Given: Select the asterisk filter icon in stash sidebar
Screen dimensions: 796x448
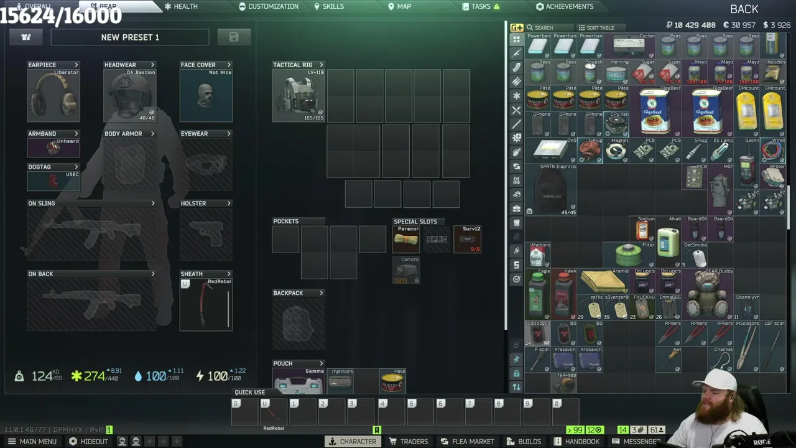Looking at the screenshot, I should coord(516,96).
